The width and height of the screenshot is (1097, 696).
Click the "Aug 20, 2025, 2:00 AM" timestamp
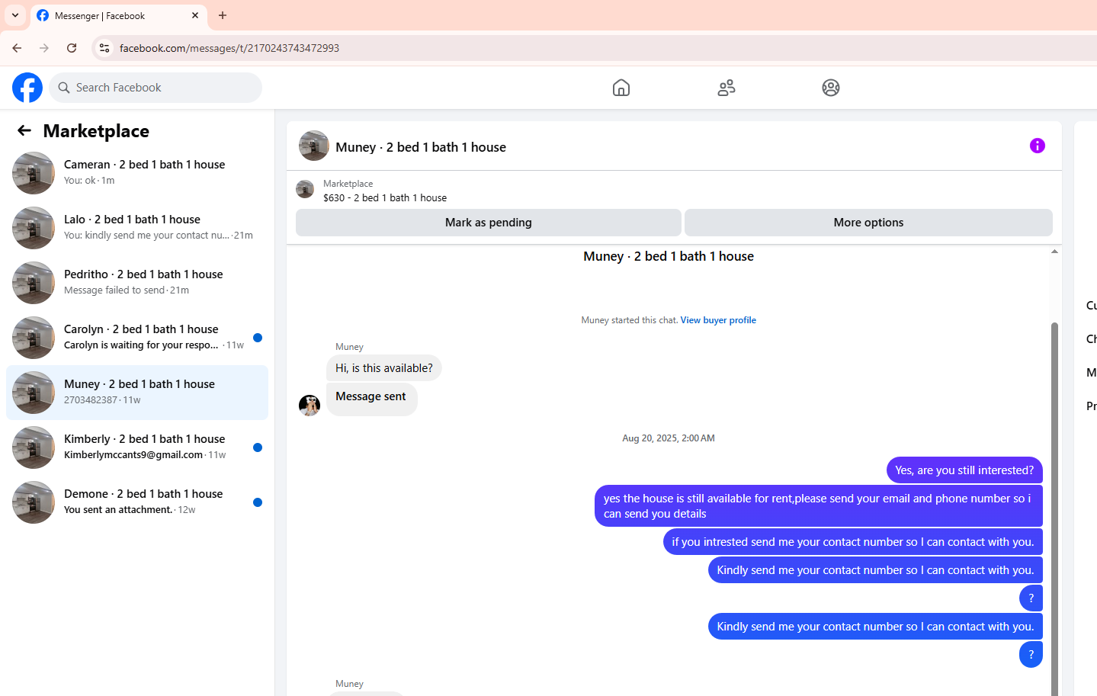(669, 438)
